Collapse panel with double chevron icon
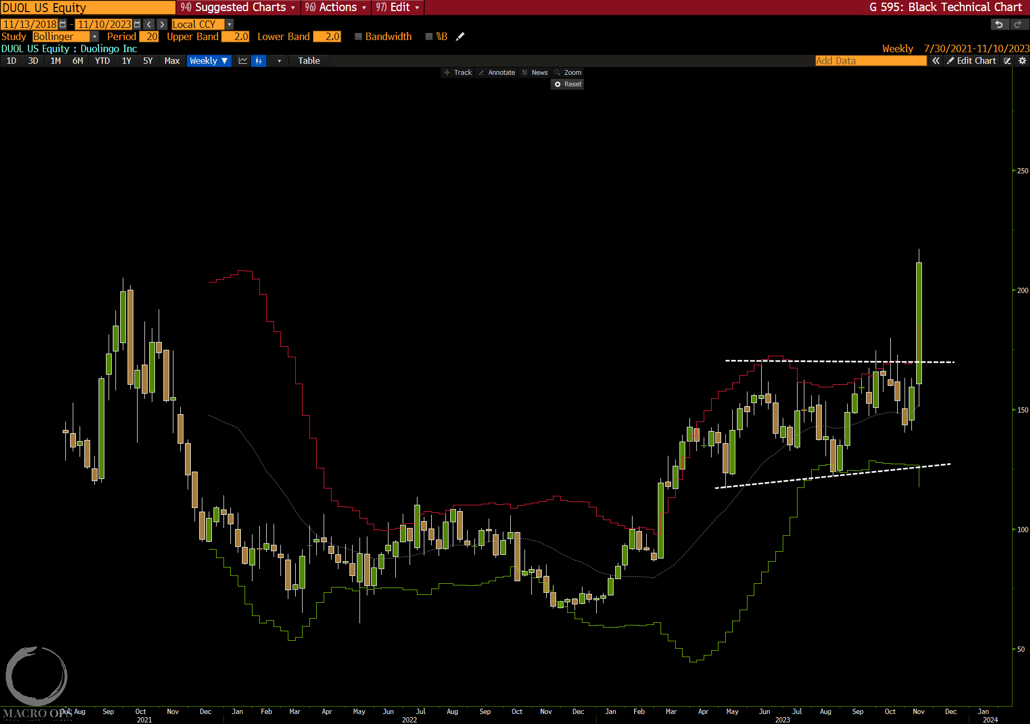Screen dimensions: 1030x724 click(936, 61)
